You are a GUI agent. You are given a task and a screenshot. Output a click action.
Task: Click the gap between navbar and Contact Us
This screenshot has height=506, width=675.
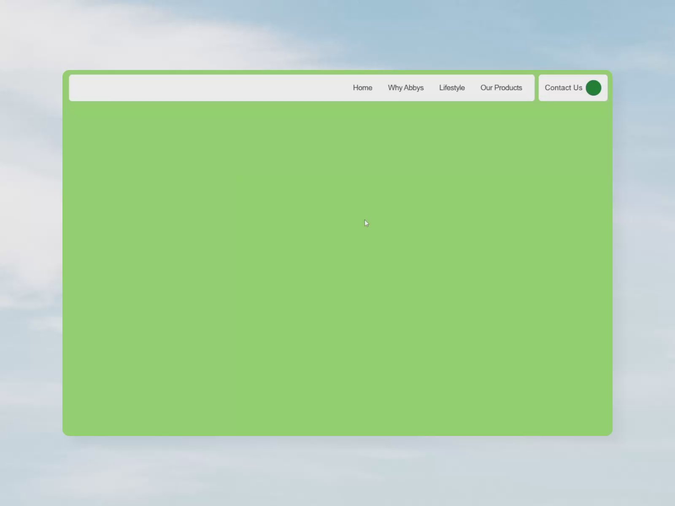tap(537, 88)
